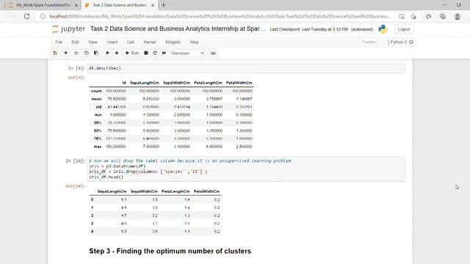Open the Help menu
470x264 pixels.
pyautogui.click(x=194, y=43)
